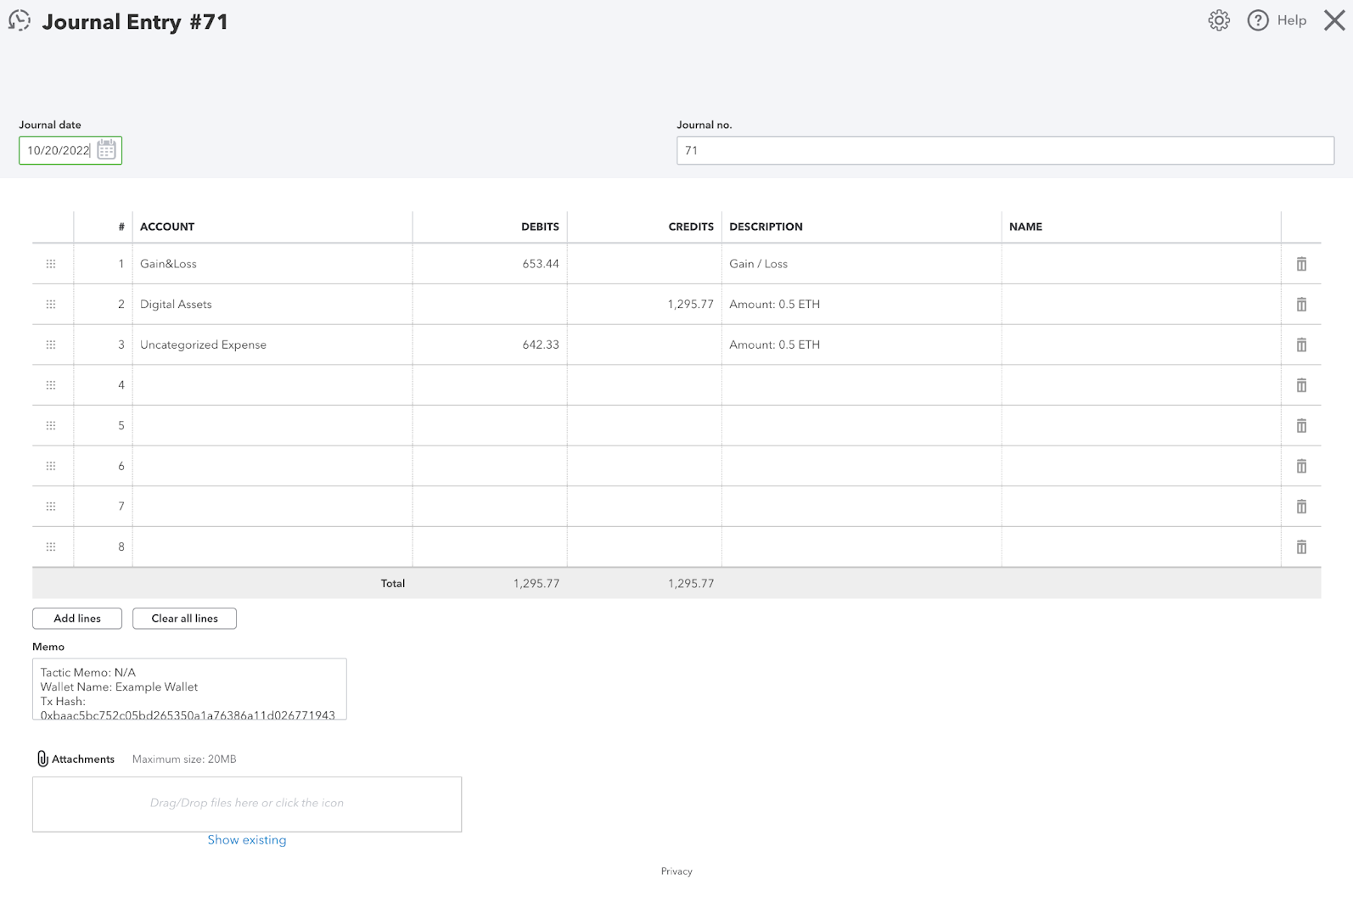Click the Help question mark icon
The width and height of the screenshot is (1353, 908).
coord(1257,20)
